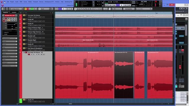
Task: Select the Zoom magnifier tool
Action: 86,9
